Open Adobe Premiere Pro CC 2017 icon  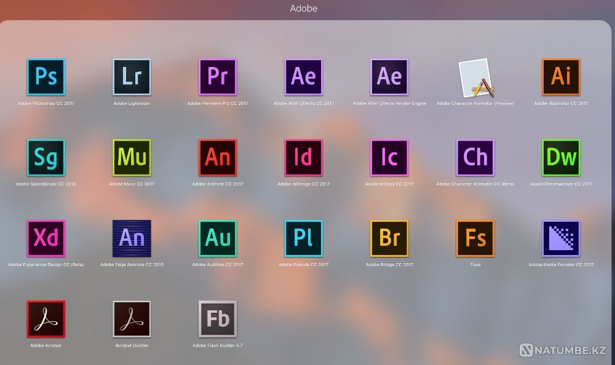(x=218, y=77)
